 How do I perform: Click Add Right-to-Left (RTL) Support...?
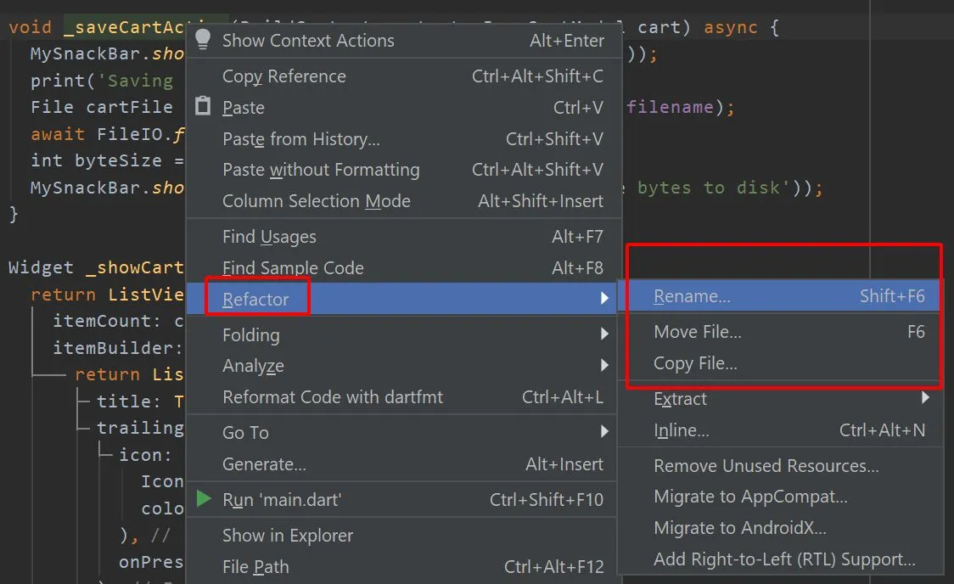point(784,559)
